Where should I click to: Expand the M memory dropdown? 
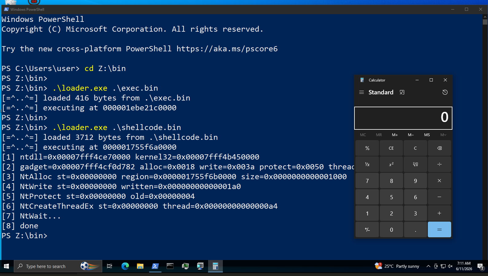[x=443, y=135]
